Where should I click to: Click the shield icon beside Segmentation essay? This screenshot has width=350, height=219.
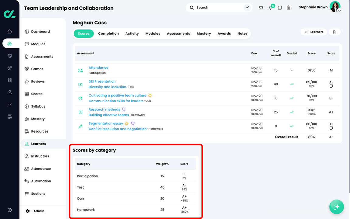point(133,123)
